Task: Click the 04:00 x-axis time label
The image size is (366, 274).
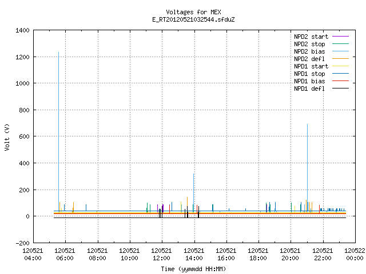Action: [33, 258]
